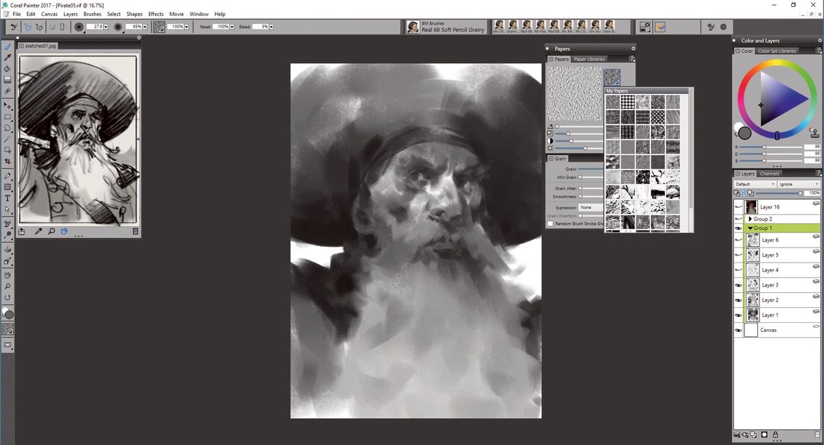Select the Magic Wand tool
The height and width of the screenshot is (445, 824).
coord(8,140)
